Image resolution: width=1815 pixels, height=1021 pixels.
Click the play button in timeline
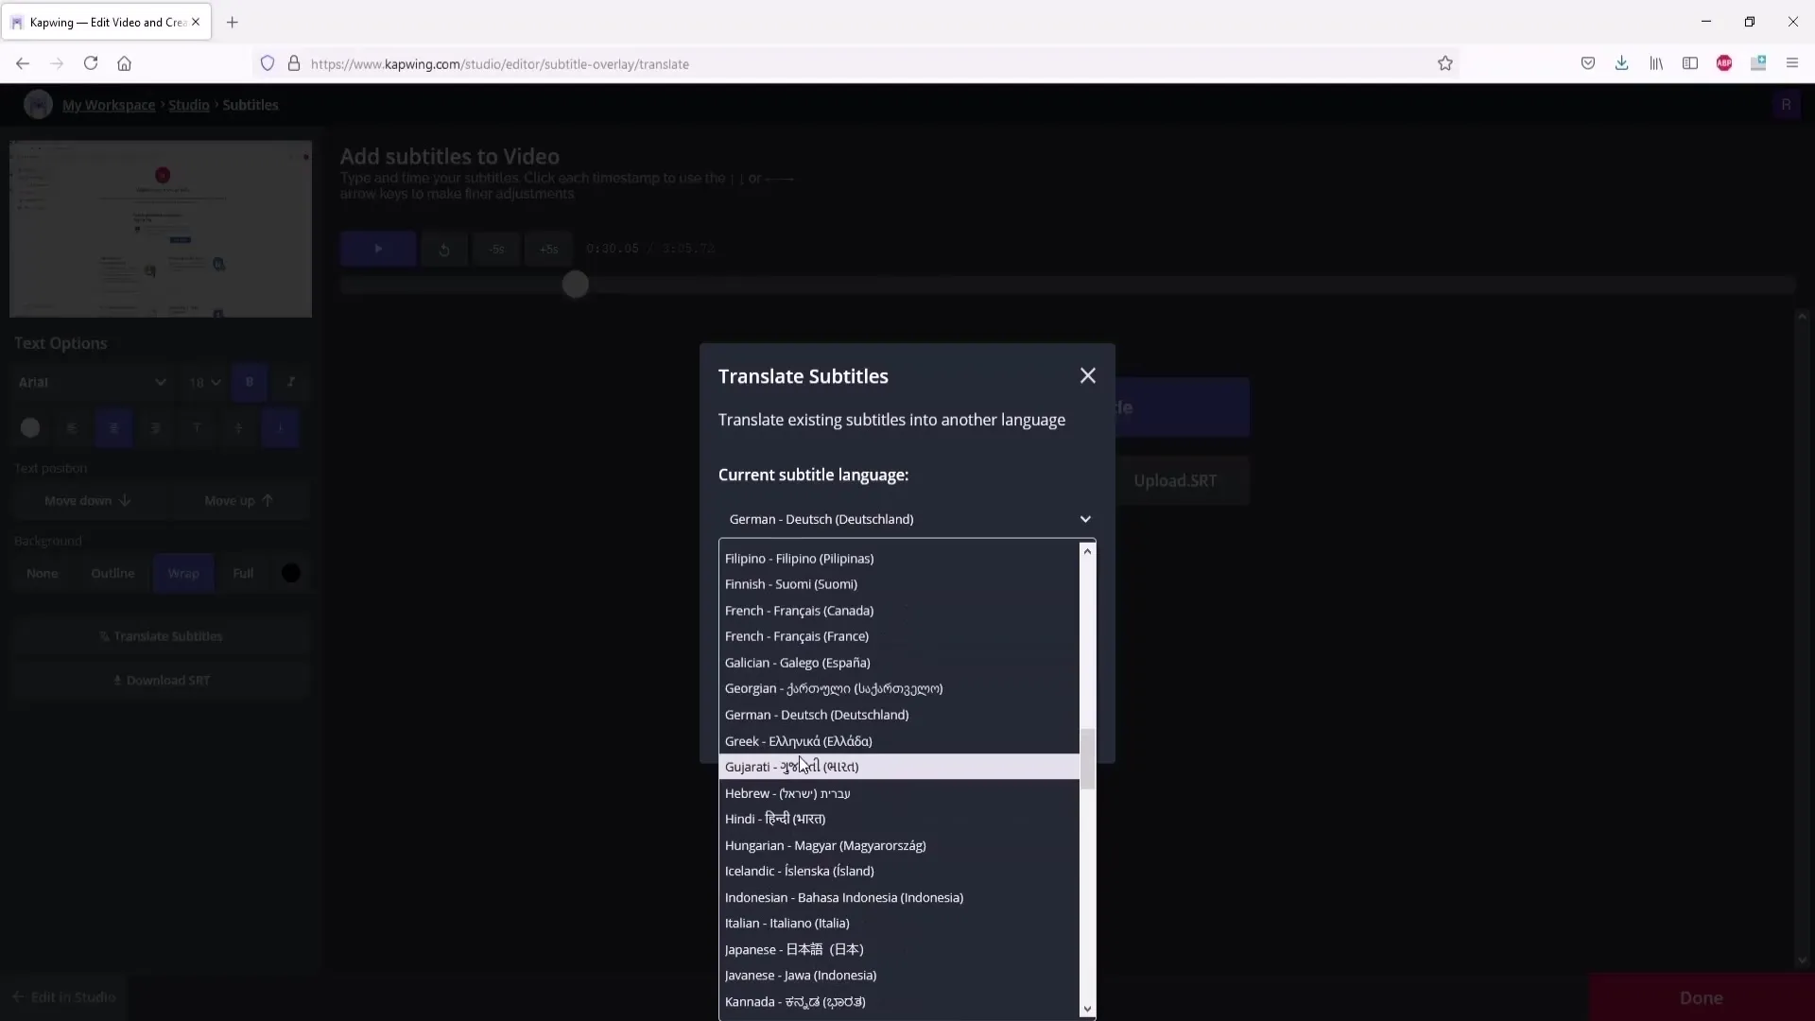coord(378,248)
